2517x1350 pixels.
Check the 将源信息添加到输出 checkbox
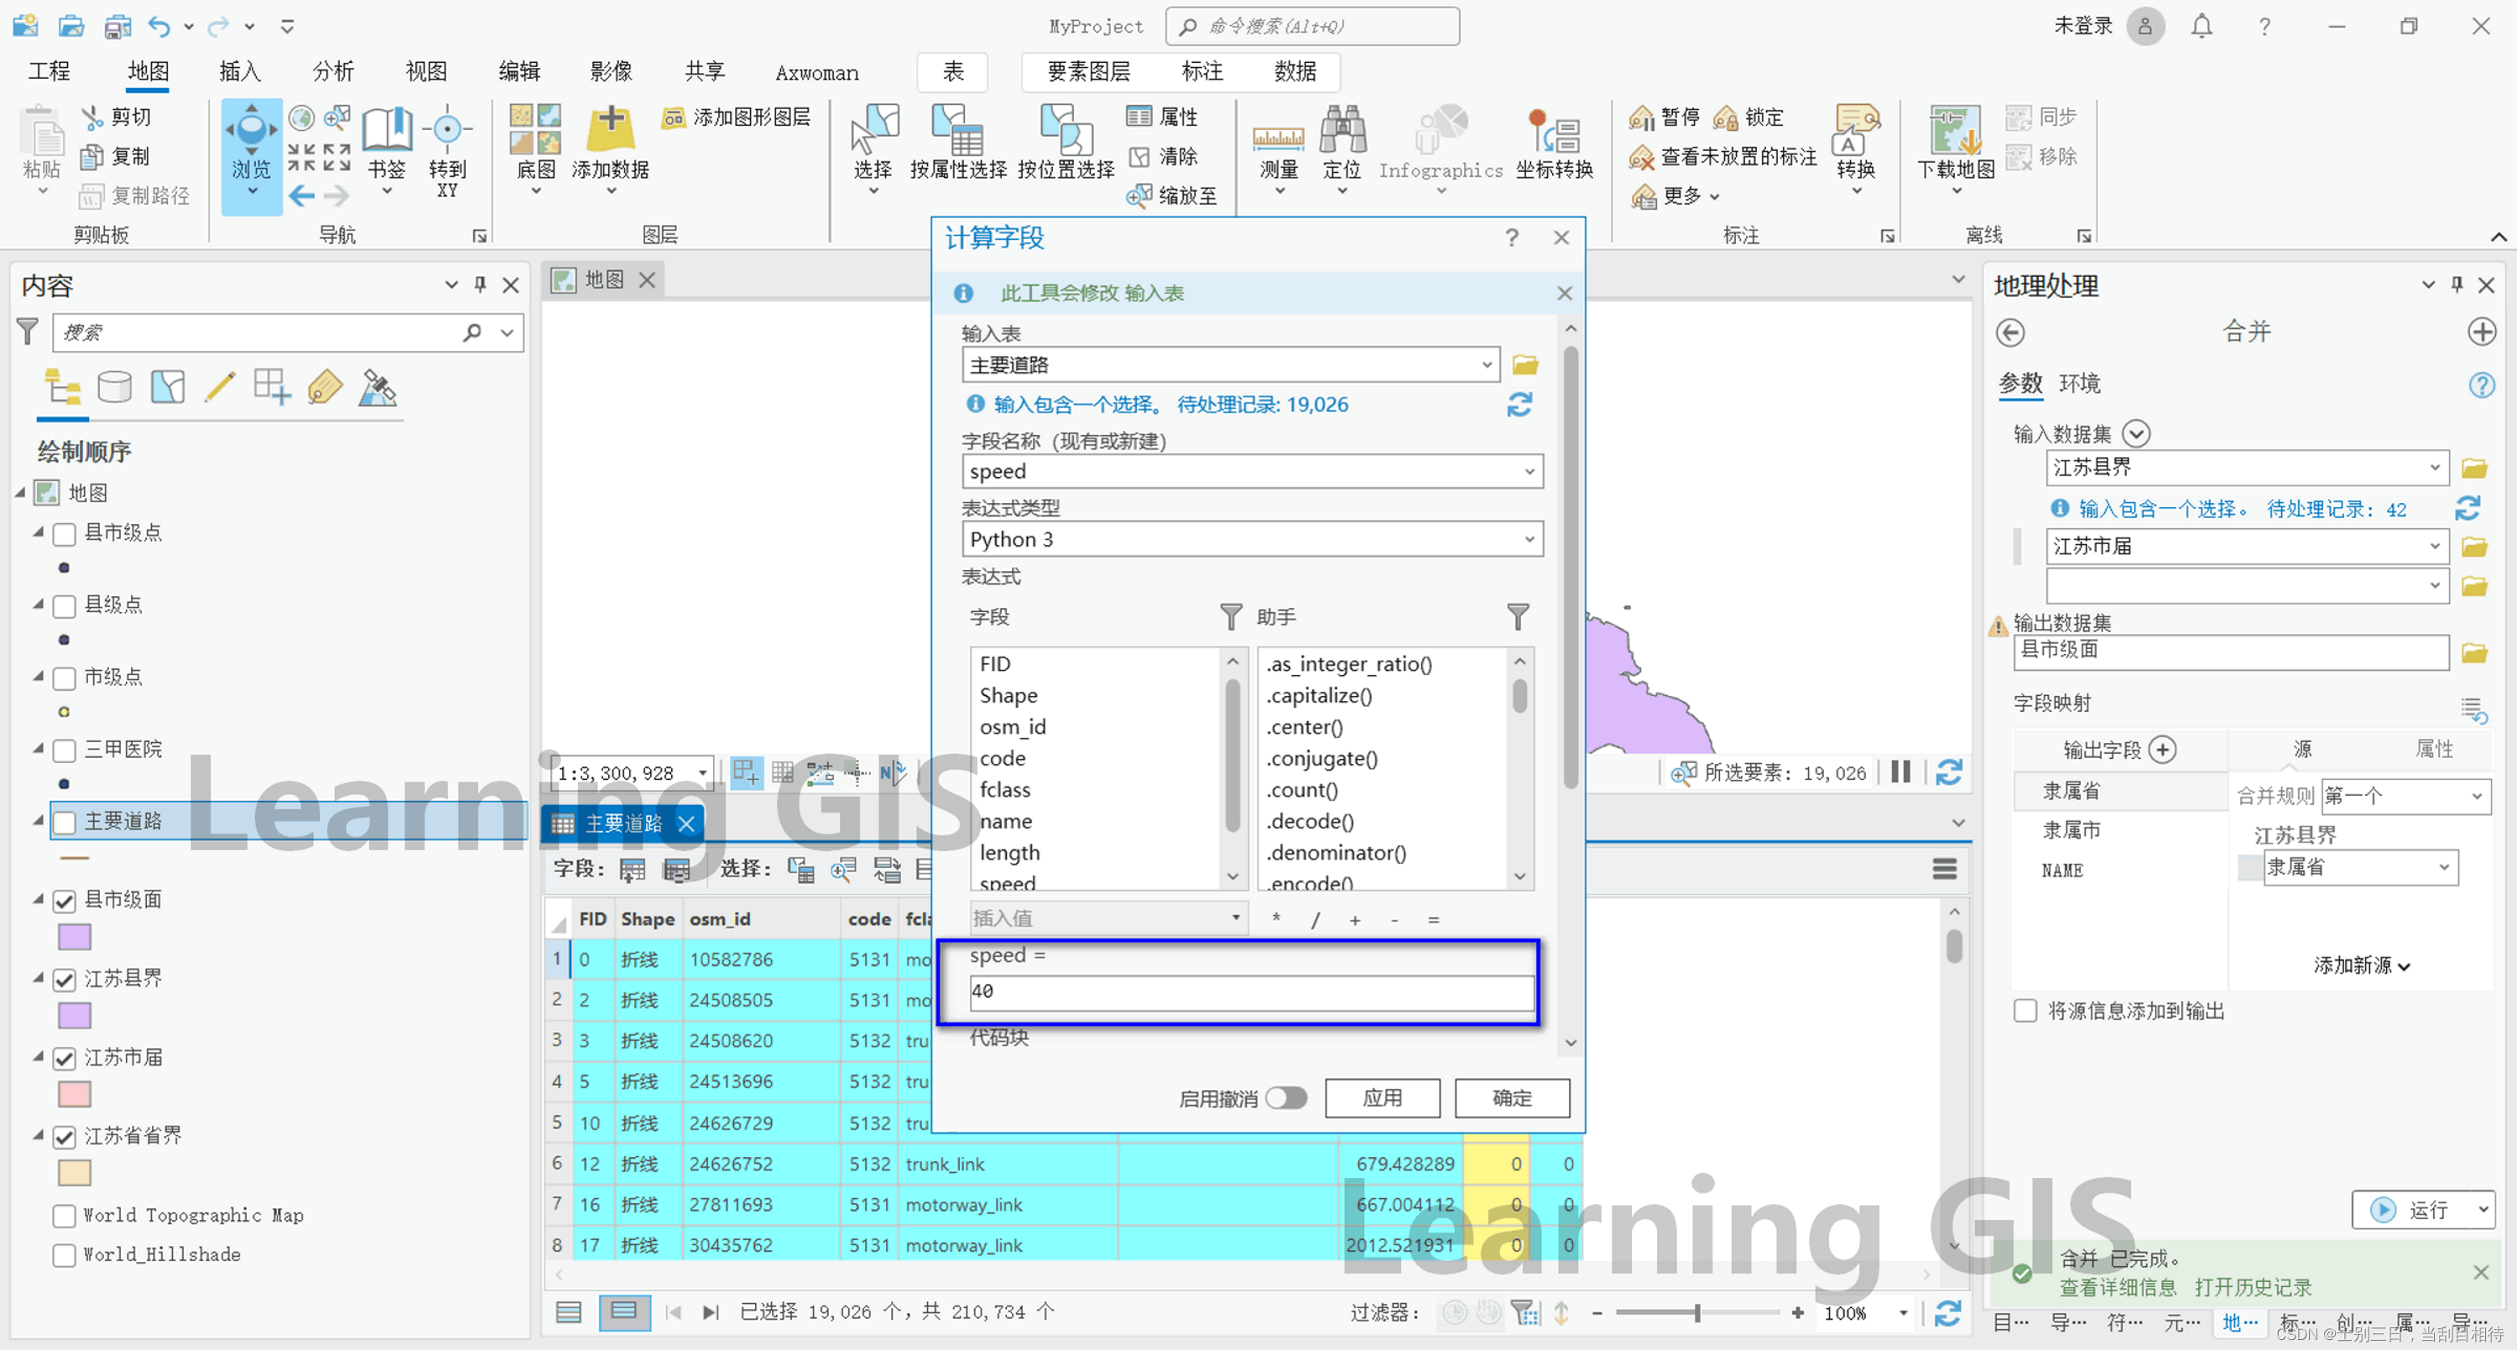pos(2025,1011)
